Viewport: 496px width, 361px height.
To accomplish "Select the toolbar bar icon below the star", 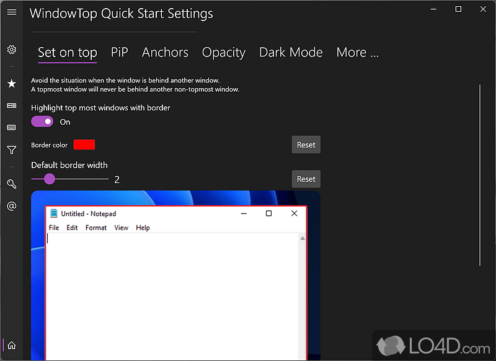I will [12, 105].
